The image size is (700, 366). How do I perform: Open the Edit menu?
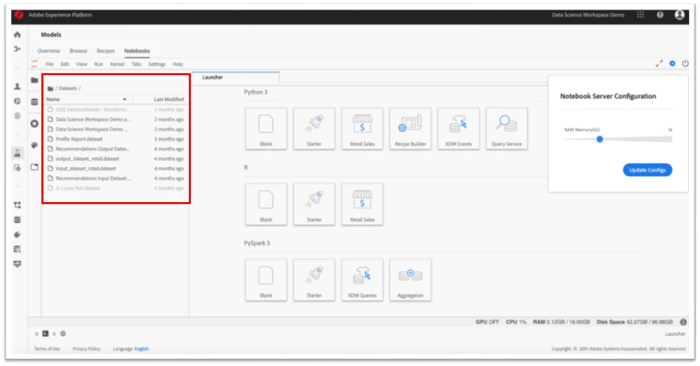click(x=65, y=64)
